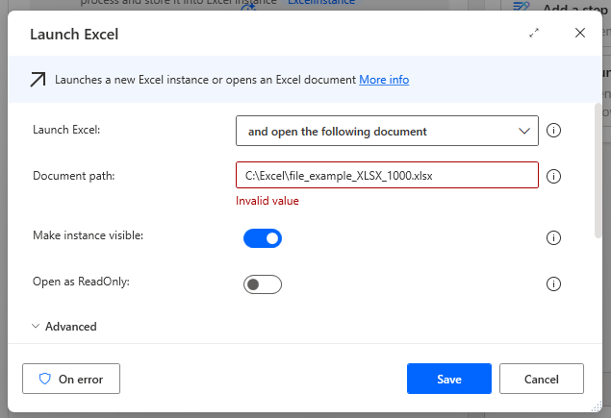Click inside the Document path field
This screenshot has height=418, width=611.
tap(385, 176)
